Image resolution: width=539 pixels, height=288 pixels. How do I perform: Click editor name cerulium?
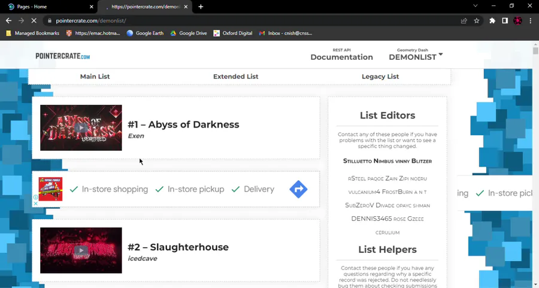pyautogui.click(x=387, y=233)
